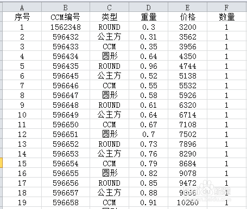Select cell containing 596432
Viewport: 247px width, 209px height.
(66, 36)
